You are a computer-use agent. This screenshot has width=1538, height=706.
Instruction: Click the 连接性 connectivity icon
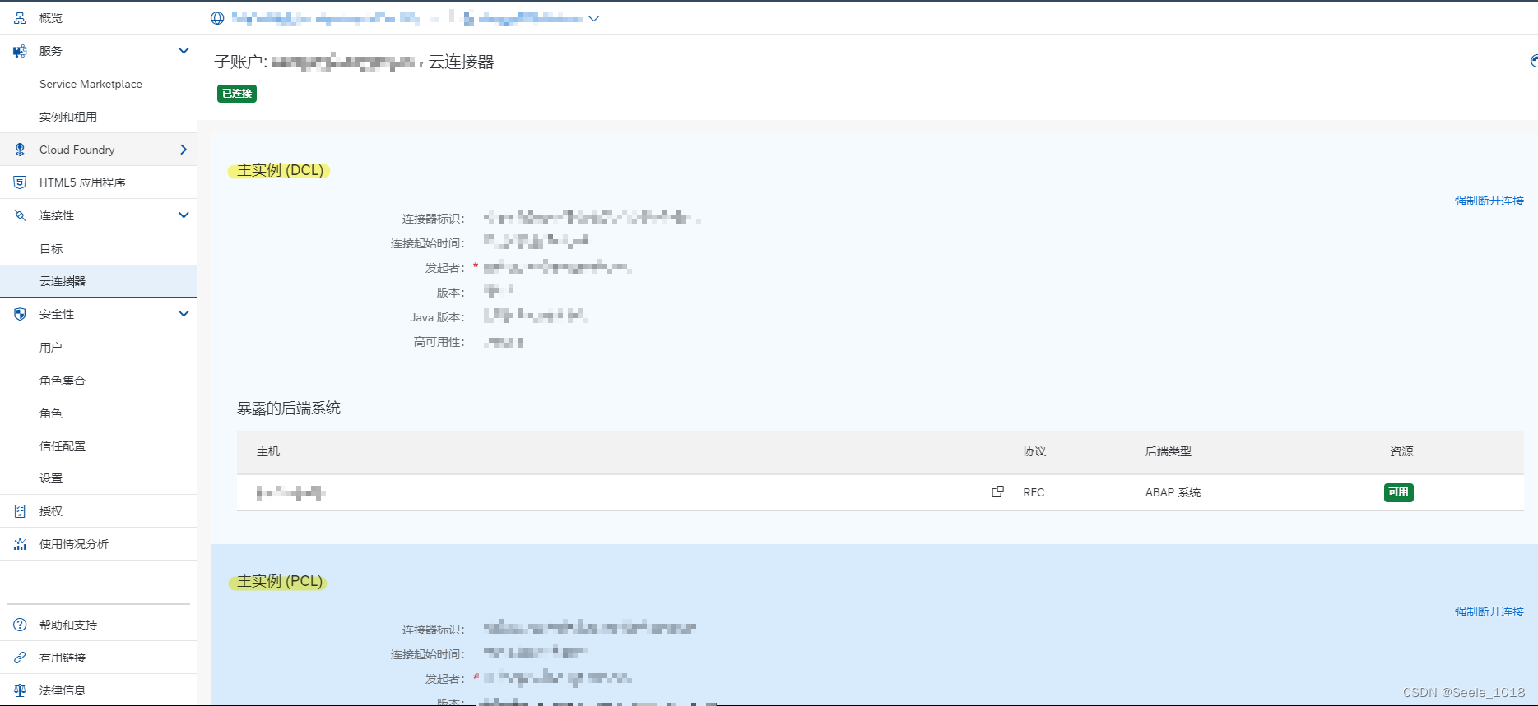pyautogui.click(x=20, y=215)
